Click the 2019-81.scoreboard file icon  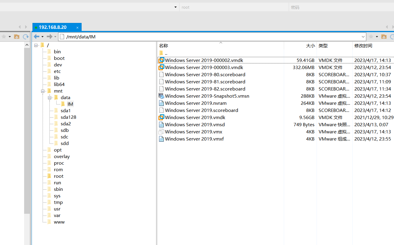tap(161, 82)
